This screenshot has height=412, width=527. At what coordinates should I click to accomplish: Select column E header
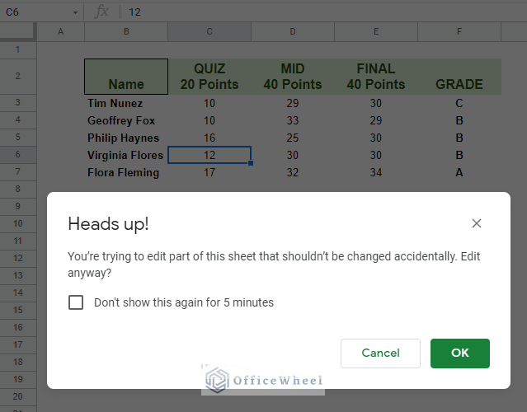click(x=376, y=31)
